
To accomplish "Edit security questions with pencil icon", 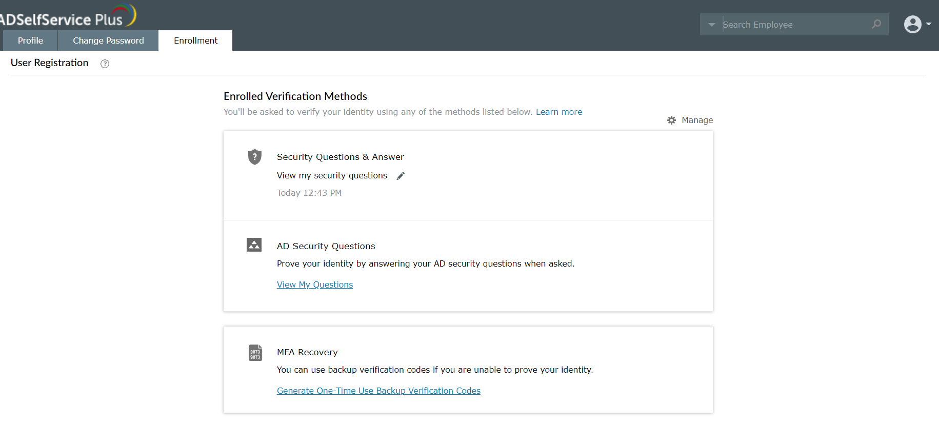I will tap(401, 176).
